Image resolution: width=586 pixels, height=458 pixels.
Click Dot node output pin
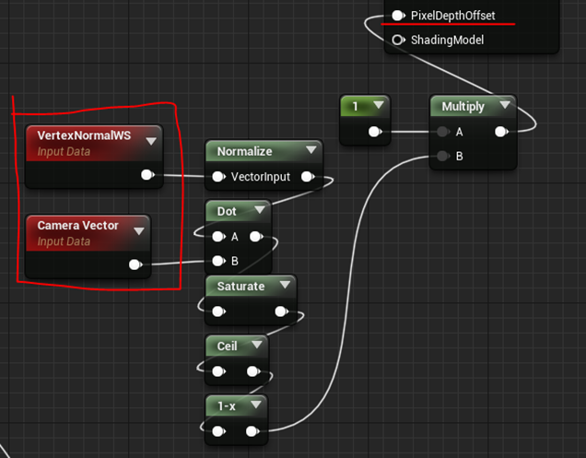click(256, 236)
